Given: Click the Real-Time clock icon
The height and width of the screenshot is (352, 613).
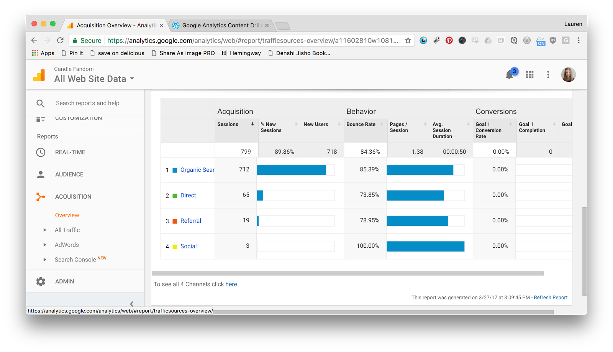Looking at the screenshot, I should pos(41,152).
